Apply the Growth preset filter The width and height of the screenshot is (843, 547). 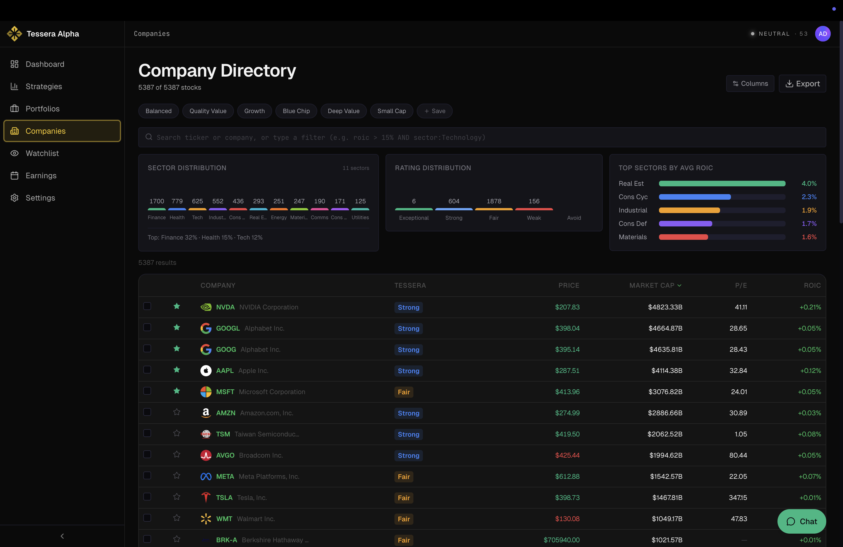point(254,111)
